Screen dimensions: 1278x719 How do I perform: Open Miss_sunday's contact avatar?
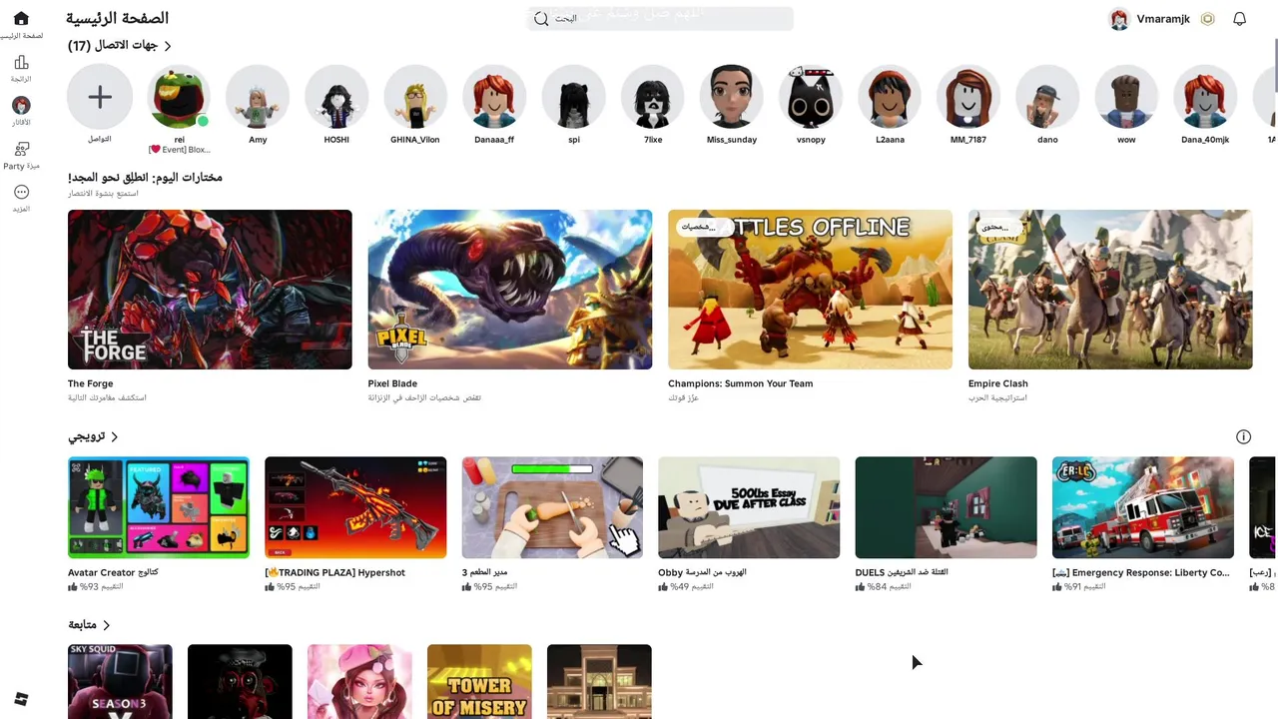point(732,97)
